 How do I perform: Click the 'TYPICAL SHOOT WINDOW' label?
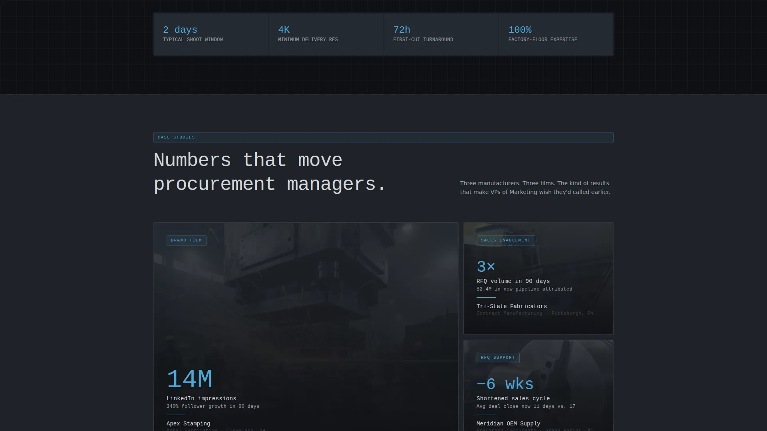193,40
